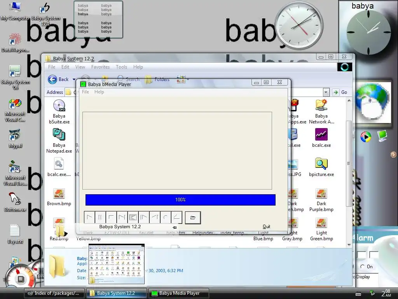Click the media player icon in the sidebar

coord(366,137)
